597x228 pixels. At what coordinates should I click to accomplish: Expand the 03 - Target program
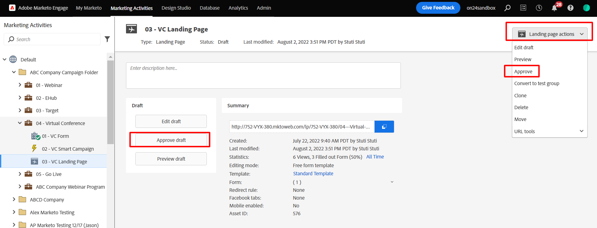pyautogui.click(x=20, y=110)
